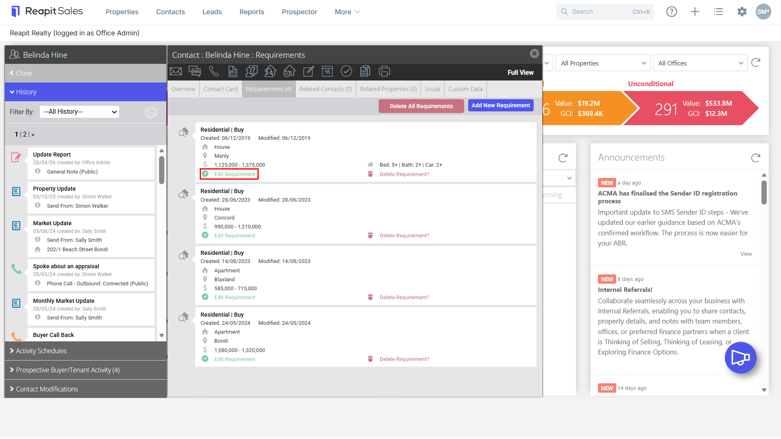Click the phone call icon in contact toolbar
781x439 pixels.
pos(214,72)
